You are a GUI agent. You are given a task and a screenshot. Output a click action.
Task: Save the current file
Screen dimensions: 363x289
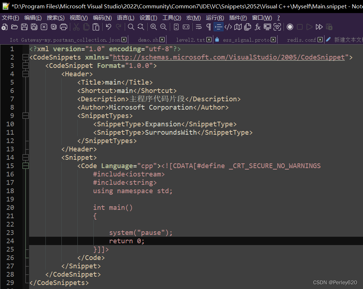[x=24, y=27]
